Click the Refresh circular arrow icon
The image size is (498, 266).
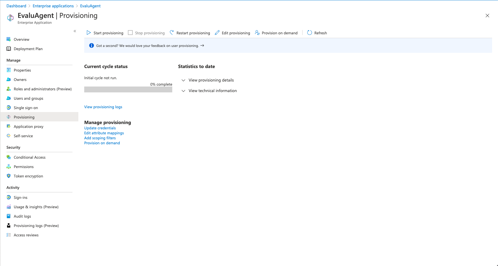(310, 33)
